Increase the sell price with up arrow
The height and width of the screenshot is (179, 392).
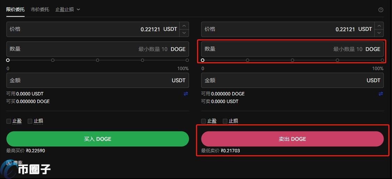(x=379, y=26)
